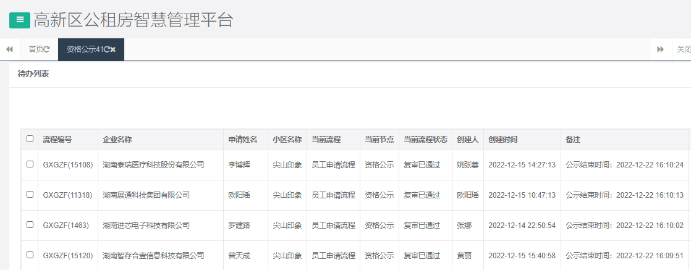The height and width of the screenshot is (270, 691).
Task: Select the checkbox for GXGZF(1463)
Action: coord(30,224)
